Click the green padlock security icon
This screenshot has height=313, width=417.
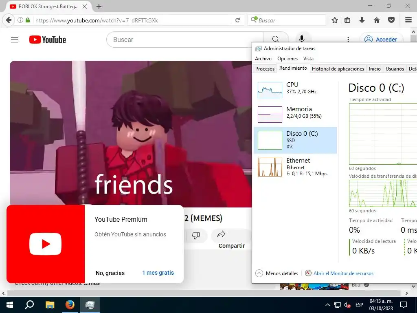(x=28, y=20)
